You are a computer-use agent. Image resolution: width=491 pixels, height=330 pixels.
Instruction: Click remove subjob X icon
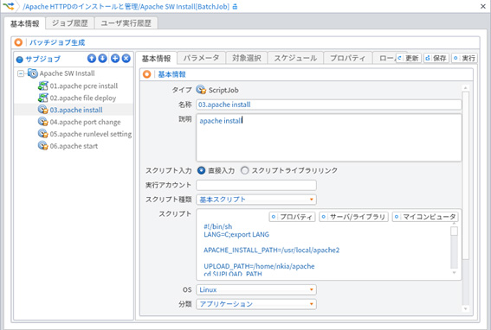coord(126,58)
